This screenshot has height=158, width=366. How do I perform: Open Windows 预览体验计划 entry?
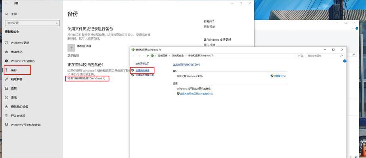23,125
